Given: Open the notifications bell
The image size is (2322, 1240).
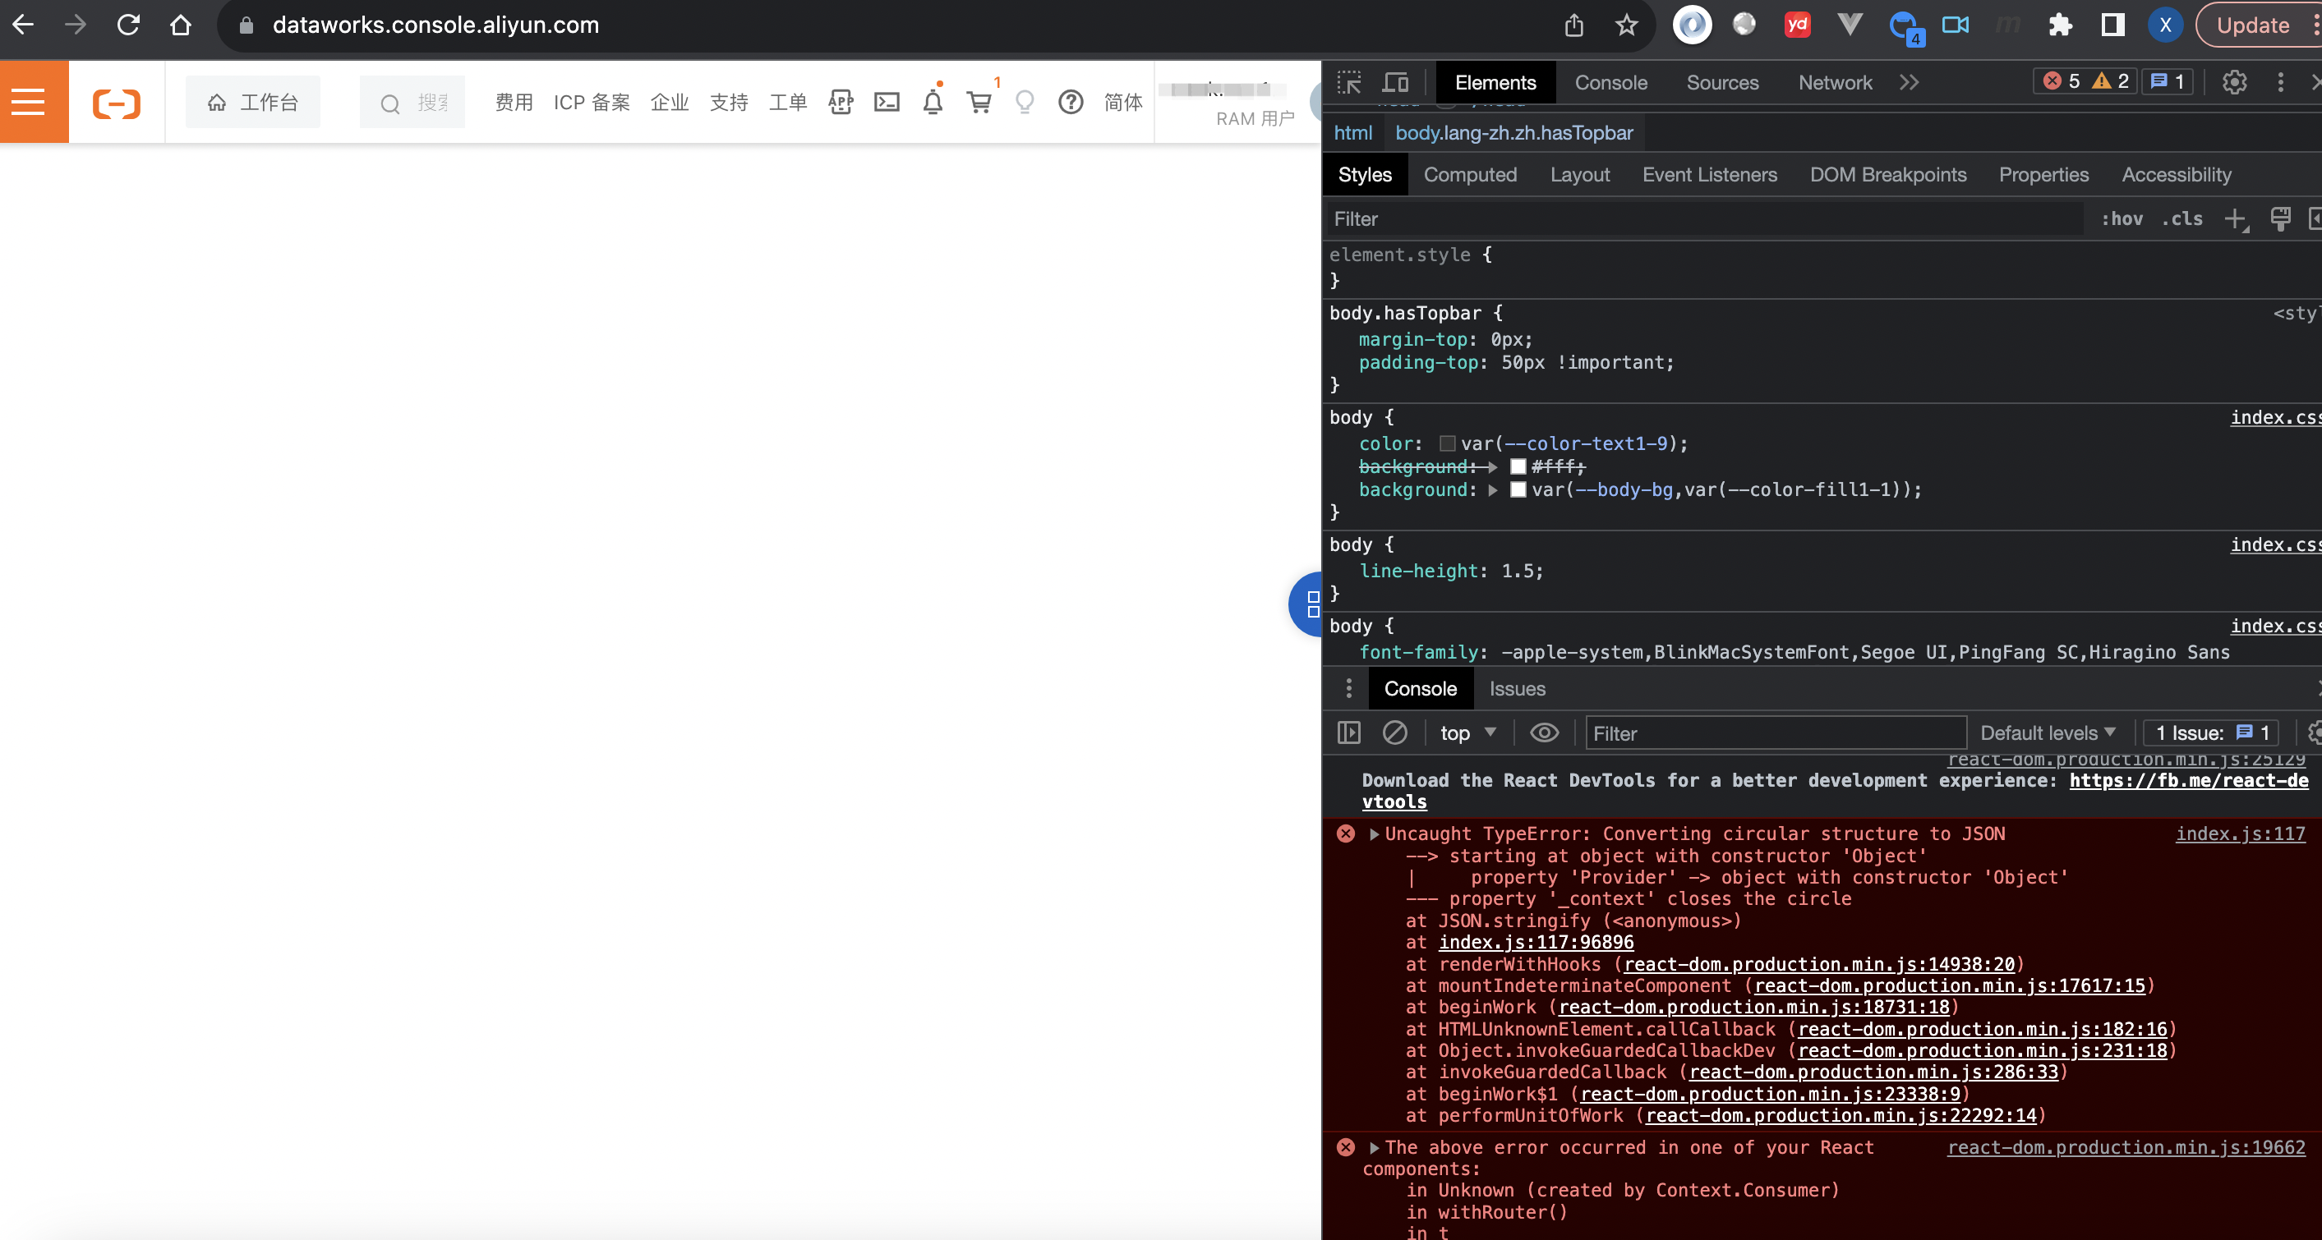Looking at the screenshot, I should [x=933, y=103].
